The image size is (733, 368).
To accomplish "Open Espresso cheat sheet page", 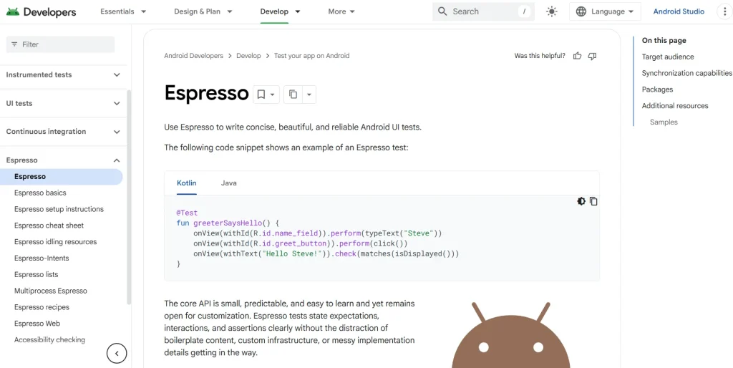I will [x=49, y=226].
